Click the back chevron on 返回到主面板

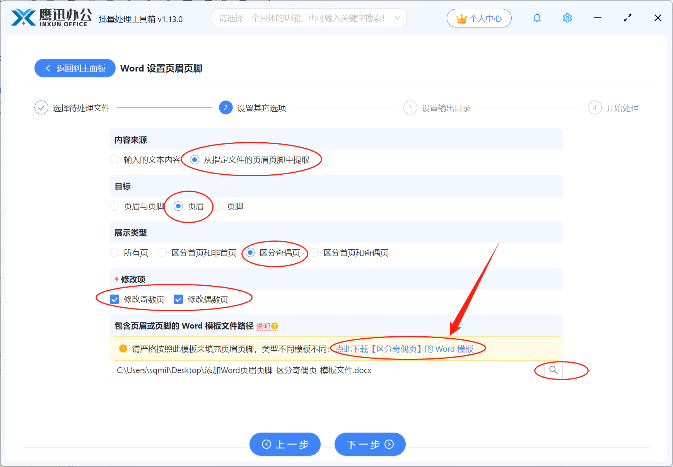click(48, 68)
